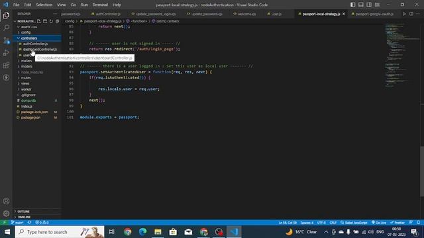Click the CRLF line ending indicator
The width and height of the screenshot is (424, 238).
tap(333, 223)
